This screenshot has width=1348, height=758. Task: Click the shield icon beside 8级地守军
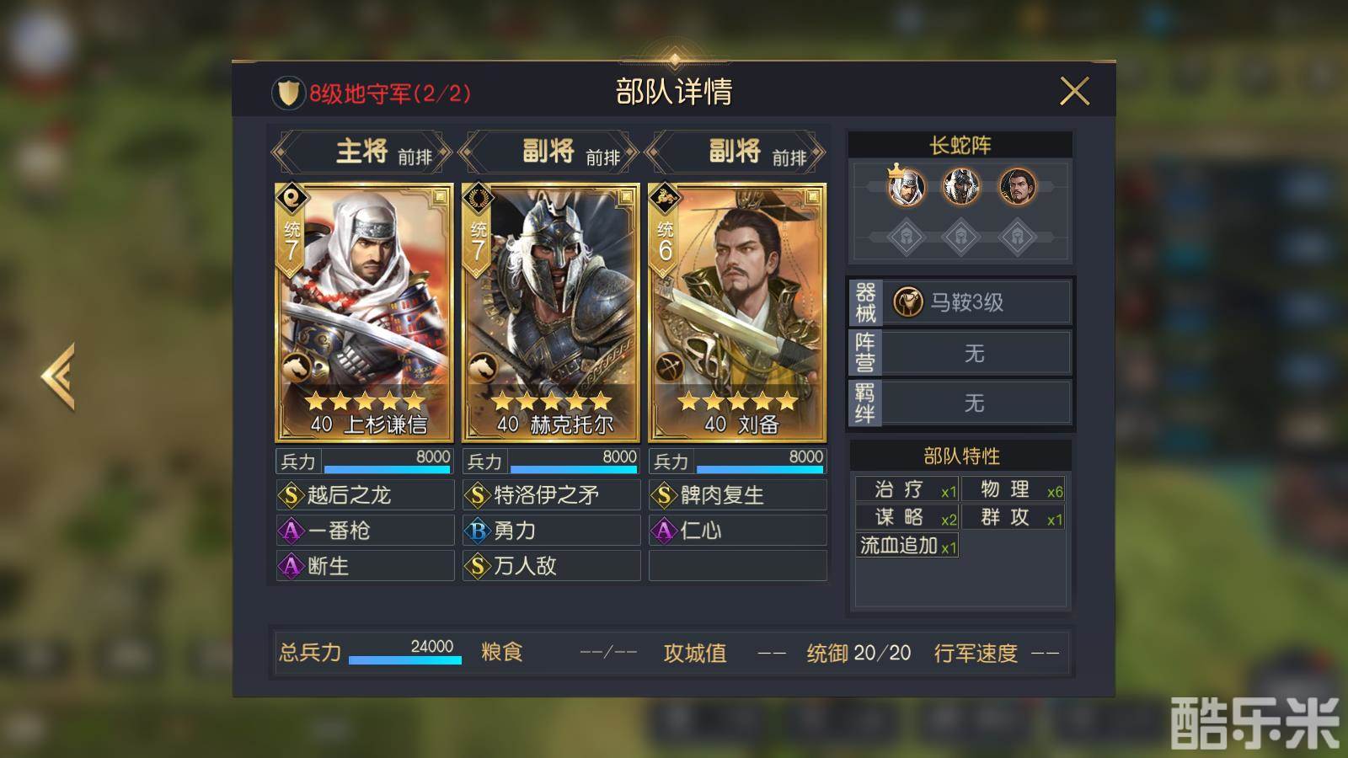(287, 93)
